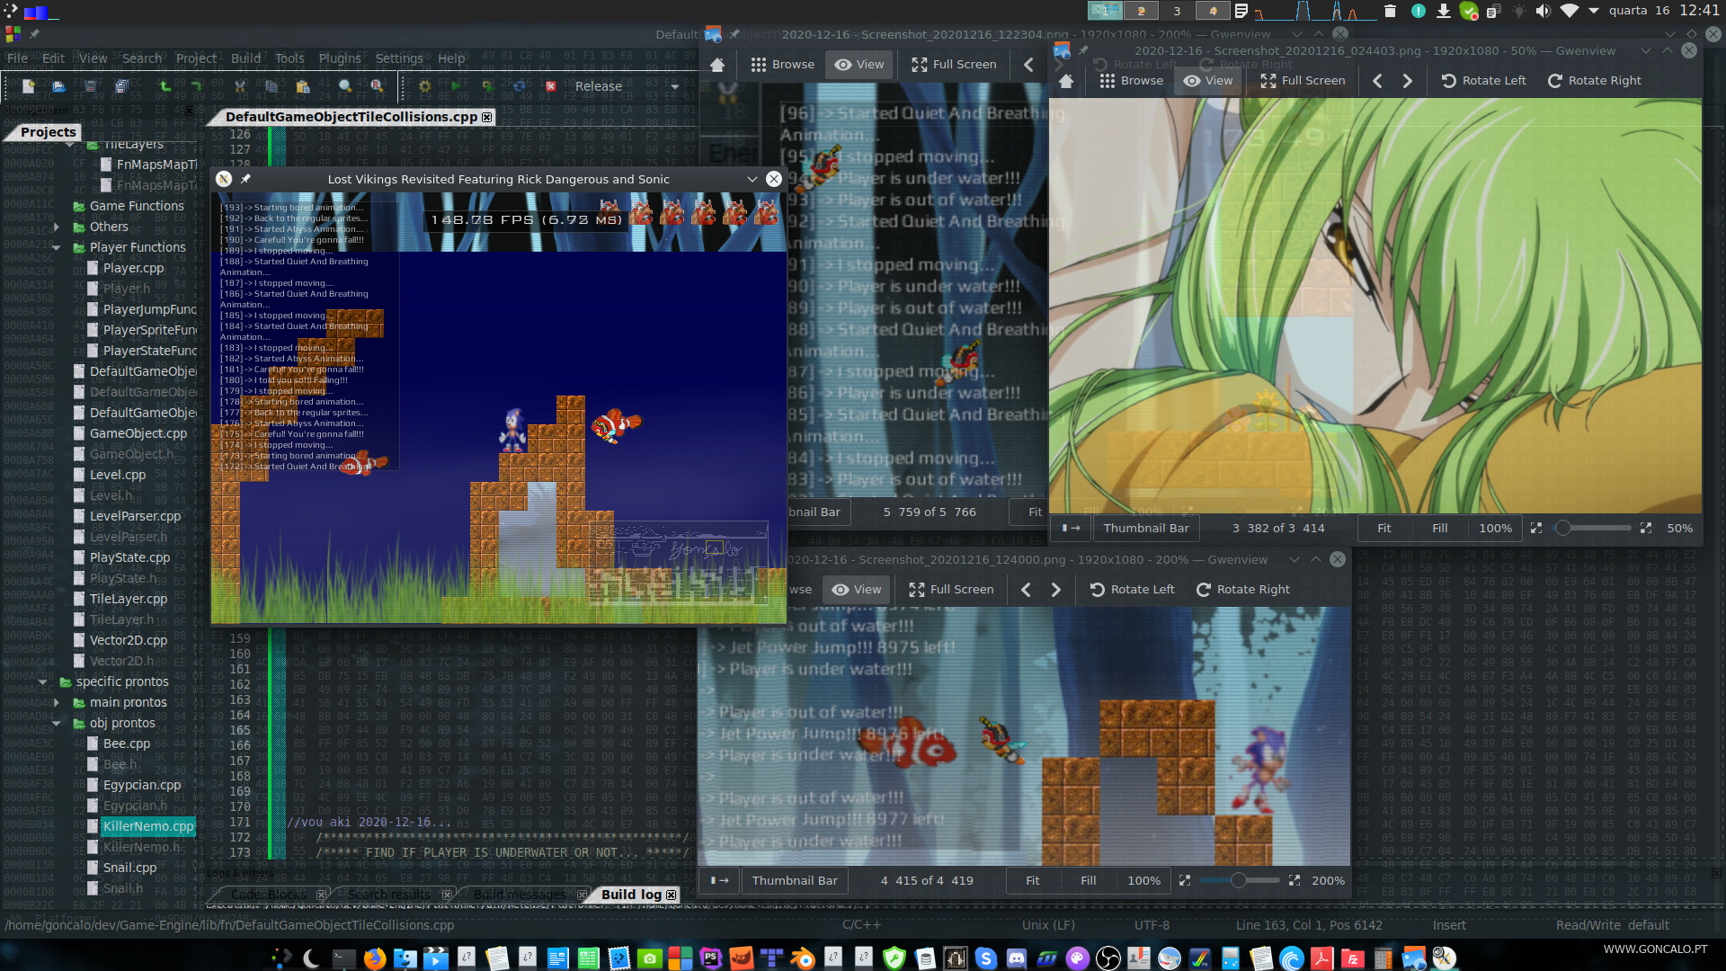This screenshot has width=1726, height=971.
Task: Click the Cut scissors icon in Code::Blocks toolbar
Action: (240, 86)
